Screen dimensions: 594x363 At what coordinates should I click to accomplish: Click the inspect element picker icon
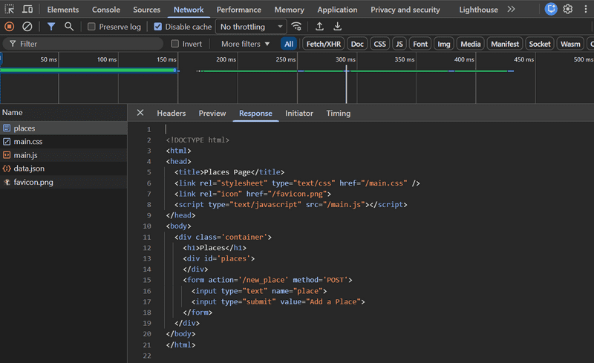point(10,10)
